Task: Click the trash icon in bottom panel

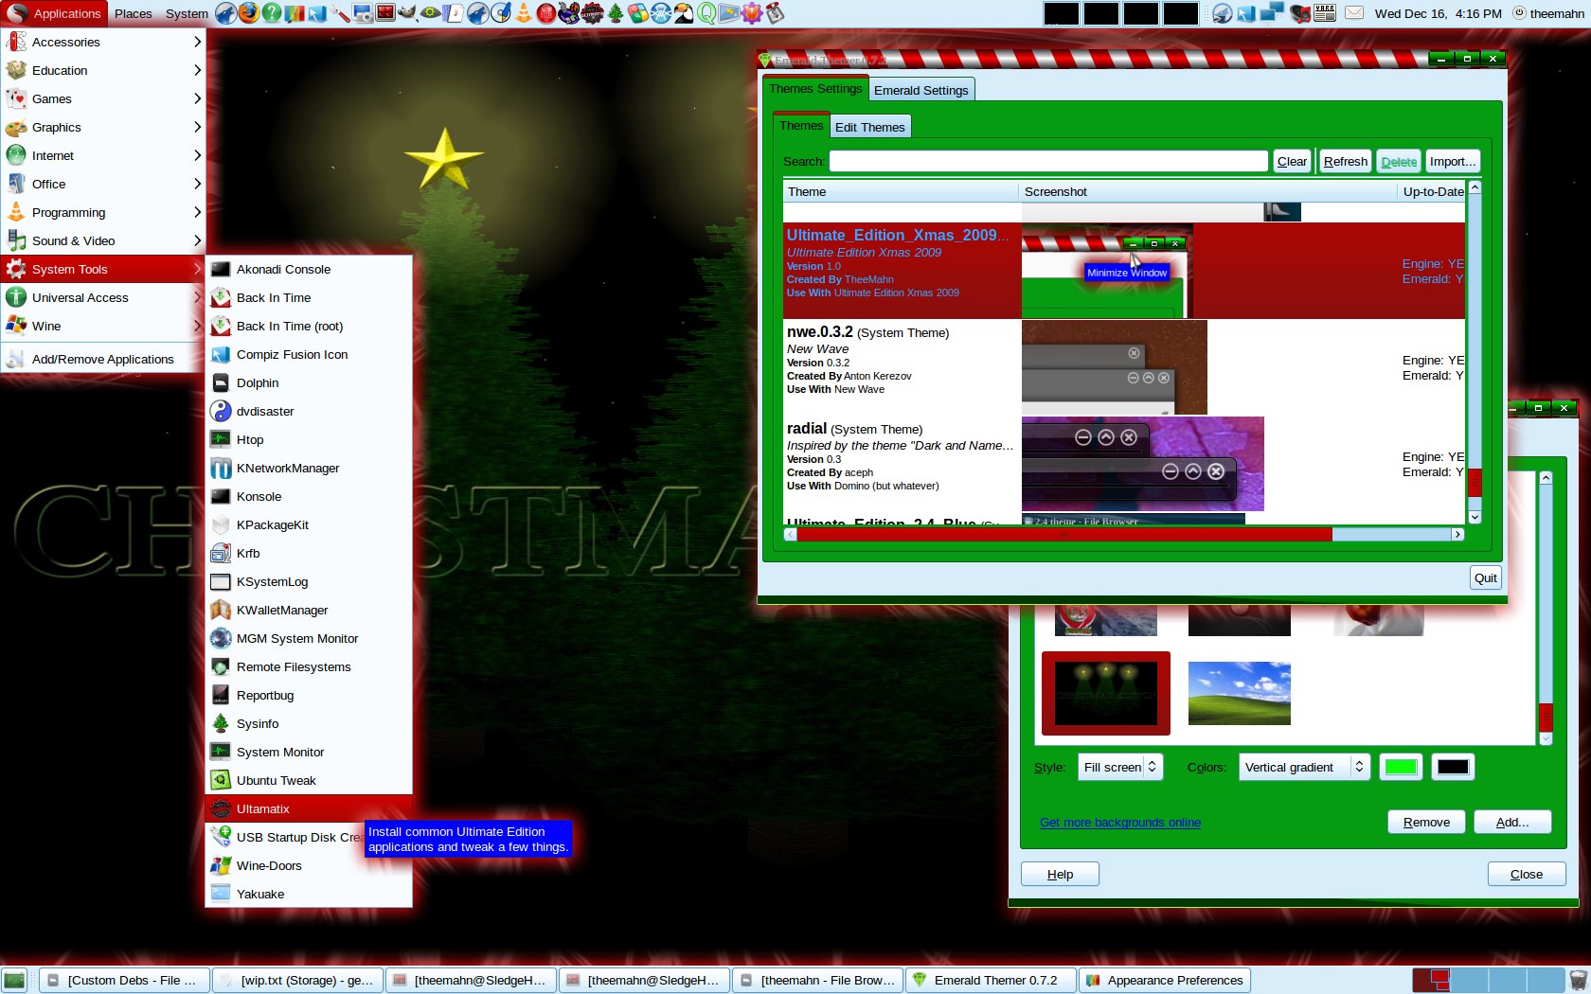Action: pyautogui.click(x=1578, y=980)
